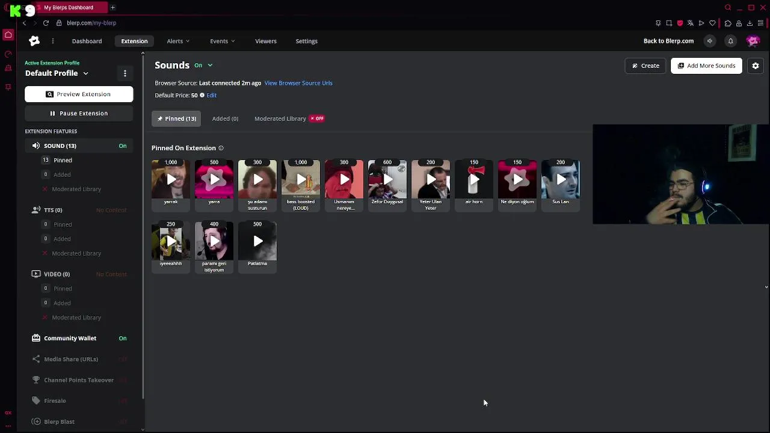Open TTS (0) feature section
Viewport: 770px width, 433px height.
pyautogui.click(x=53, y=210)
